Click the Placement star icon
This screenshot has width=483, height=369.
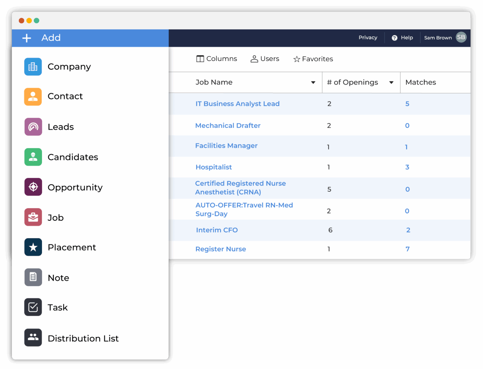pyautogui.click(x=33, y=247)
